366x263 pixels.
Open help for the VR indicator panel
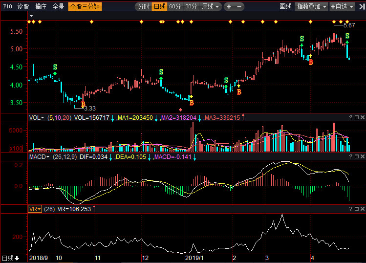point(350,209)
